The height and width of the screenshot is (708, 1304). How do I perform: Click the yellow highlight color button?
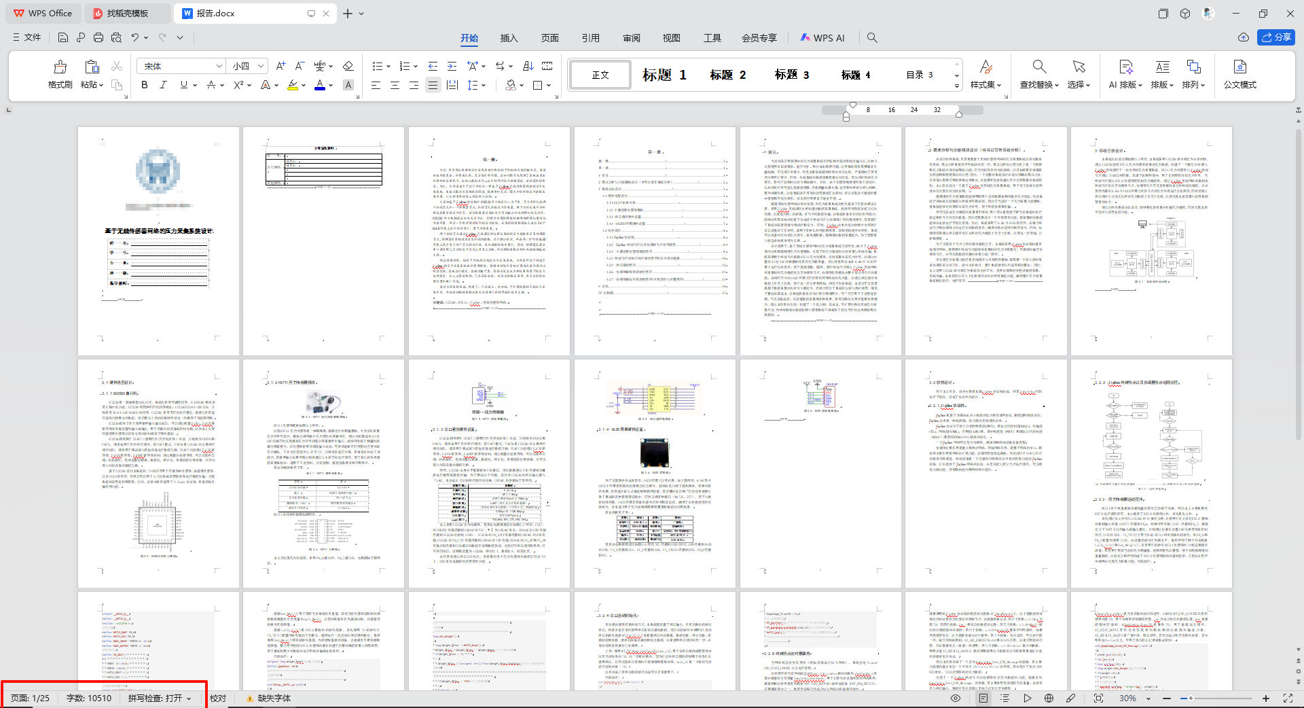[x=293, y=85]
